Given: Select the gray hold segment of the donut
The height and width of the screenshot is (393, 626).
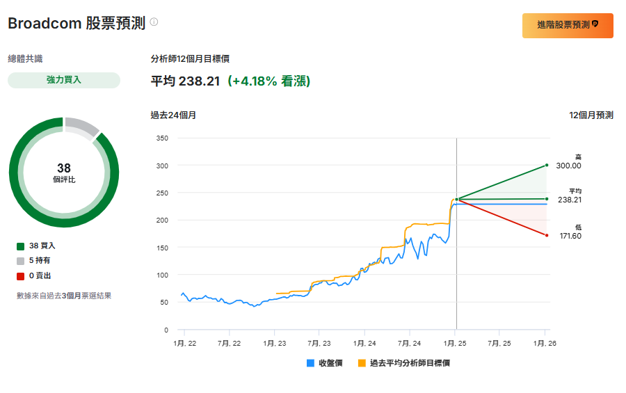Looking at the screenshot, I should coord(81,127).
